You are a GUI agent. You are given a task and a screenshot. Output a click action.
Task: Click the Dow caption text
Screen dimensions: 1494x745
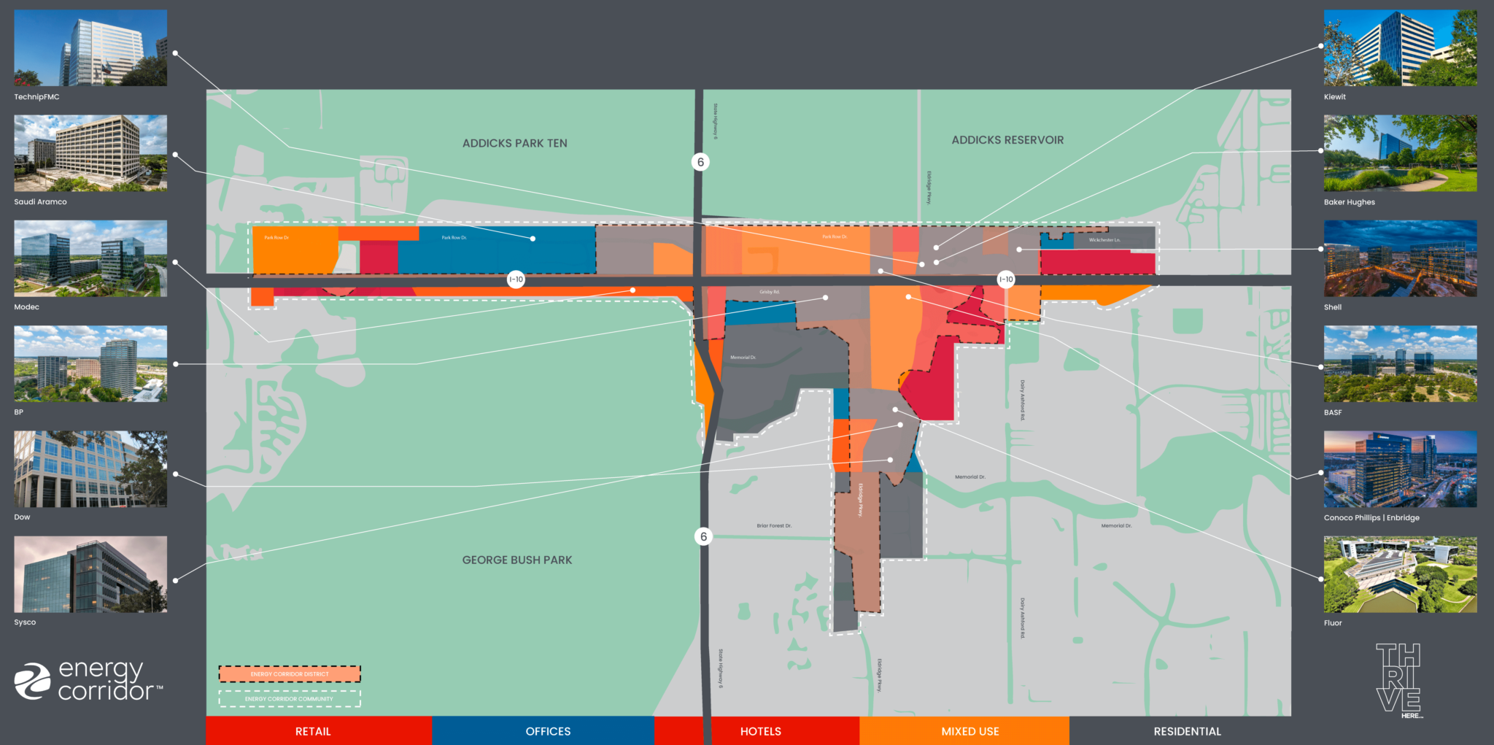22,517
